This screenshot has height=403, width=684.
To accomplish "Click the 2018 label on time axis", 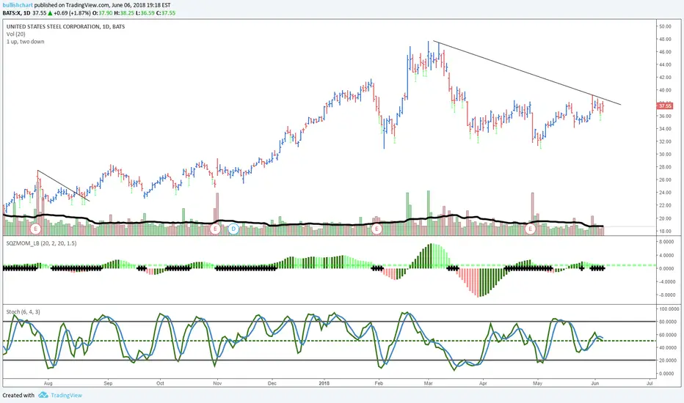I will coord(324,383).
